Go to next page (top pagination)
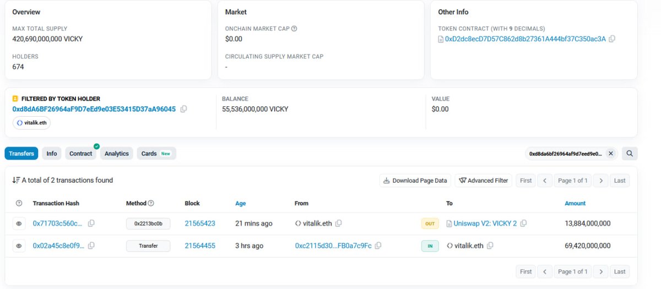The width and height of the screenshot is (661, 289). point(602,181)
